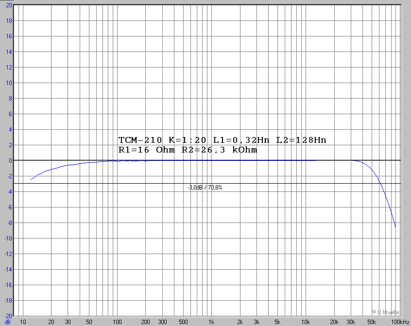Click the 4 label on the dB axis
Screen dimensions: 411x326
point(11,129)
